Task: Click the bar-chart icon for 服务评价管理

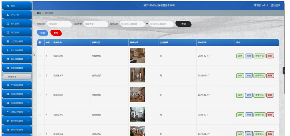Action: pos(8,130)
